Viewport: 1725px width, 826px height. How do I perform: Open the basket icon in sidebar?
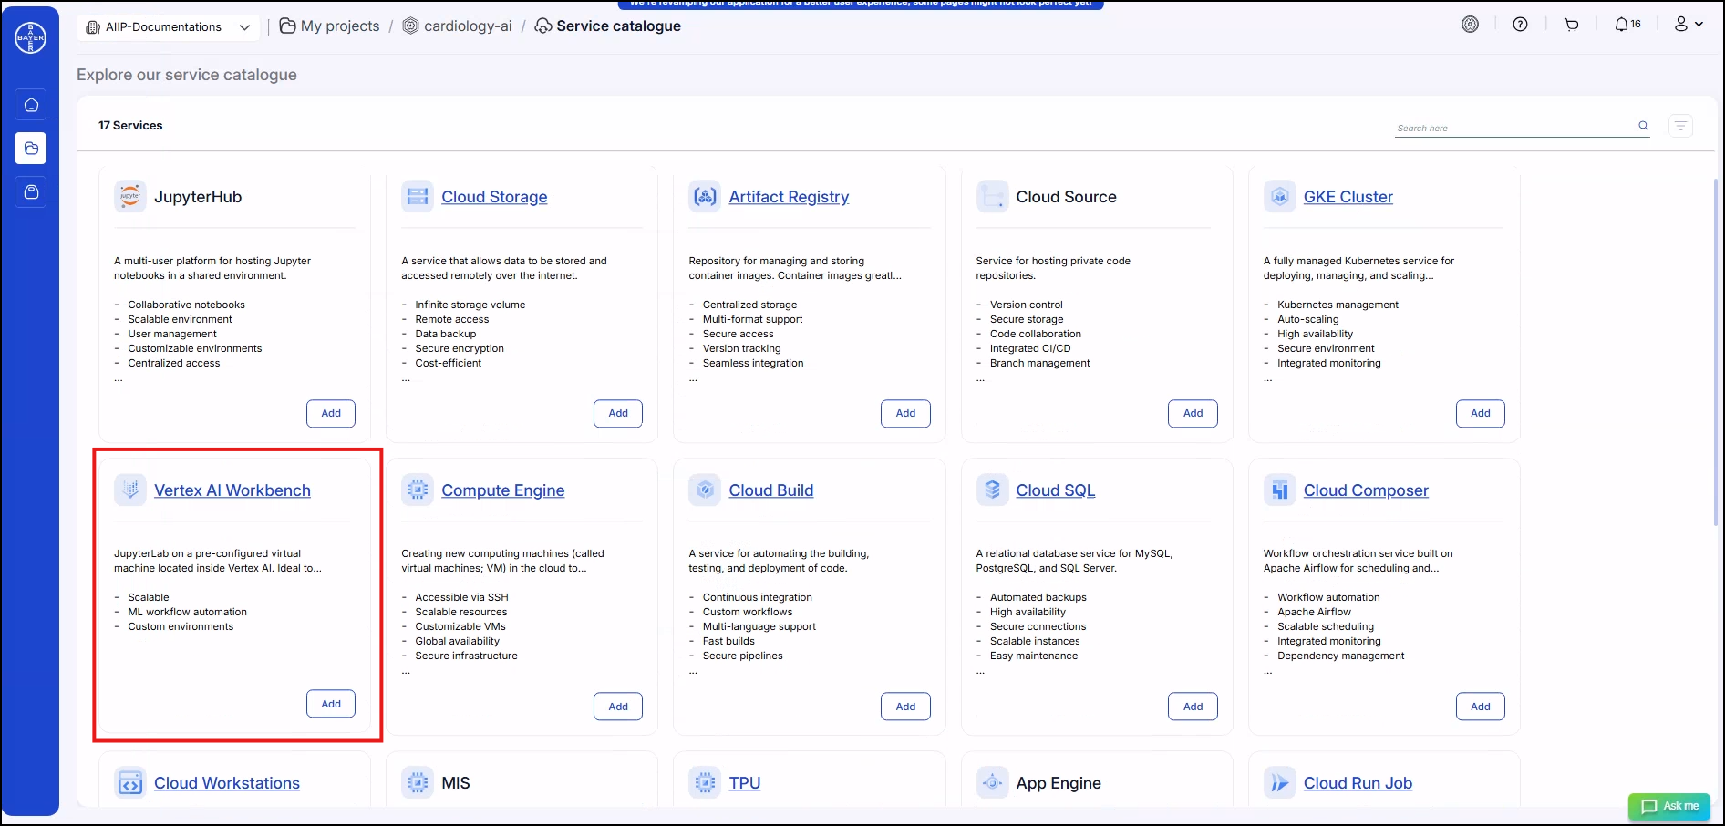tap(31, 192)
